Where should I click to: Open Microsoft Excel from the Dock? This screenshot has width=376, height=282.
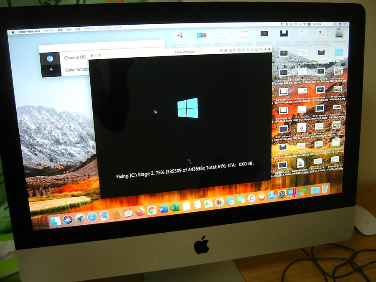(x=175, y=208)
